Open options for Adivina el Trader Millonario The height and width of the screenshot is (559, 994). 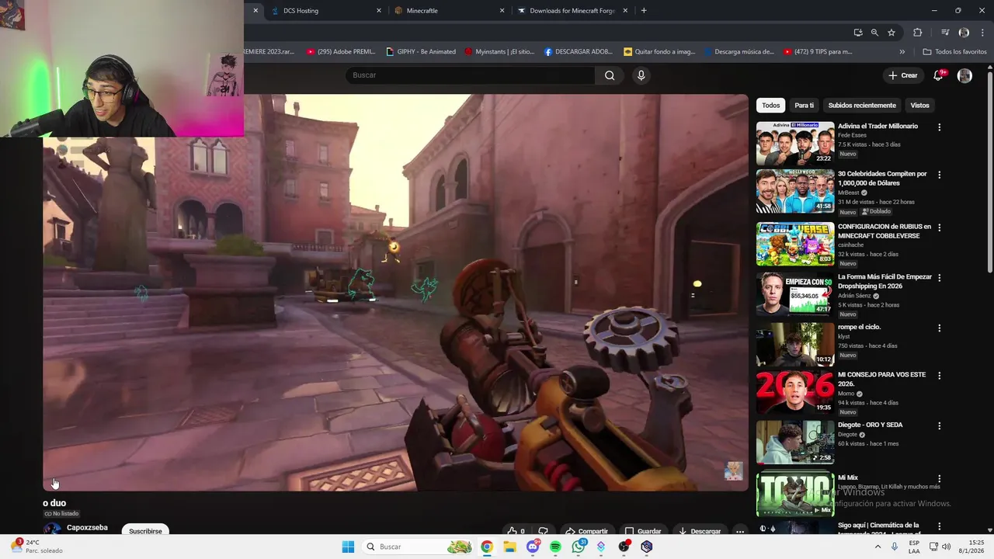(x=939, y=127)
